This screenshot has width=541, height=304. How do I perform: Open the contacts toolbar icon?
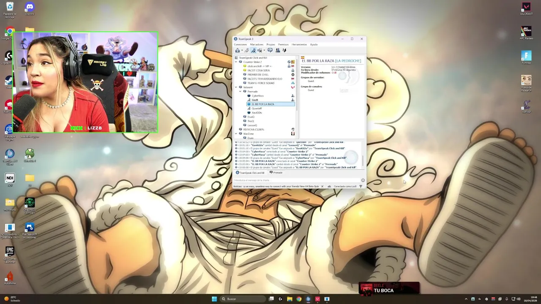[x=278, y=50]
